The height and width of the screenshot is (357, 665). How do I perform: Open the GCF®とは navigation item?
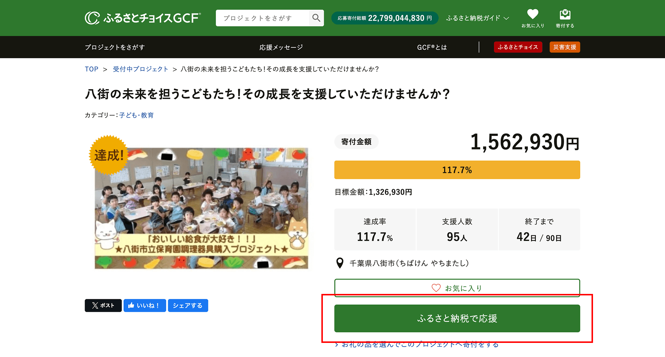click(432, 47)
